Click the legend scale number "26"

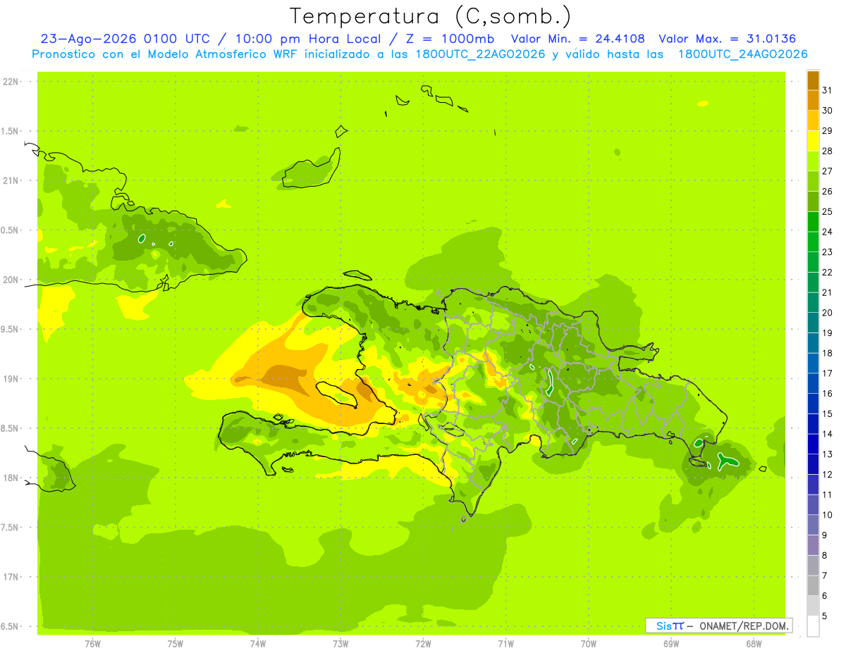828,191
